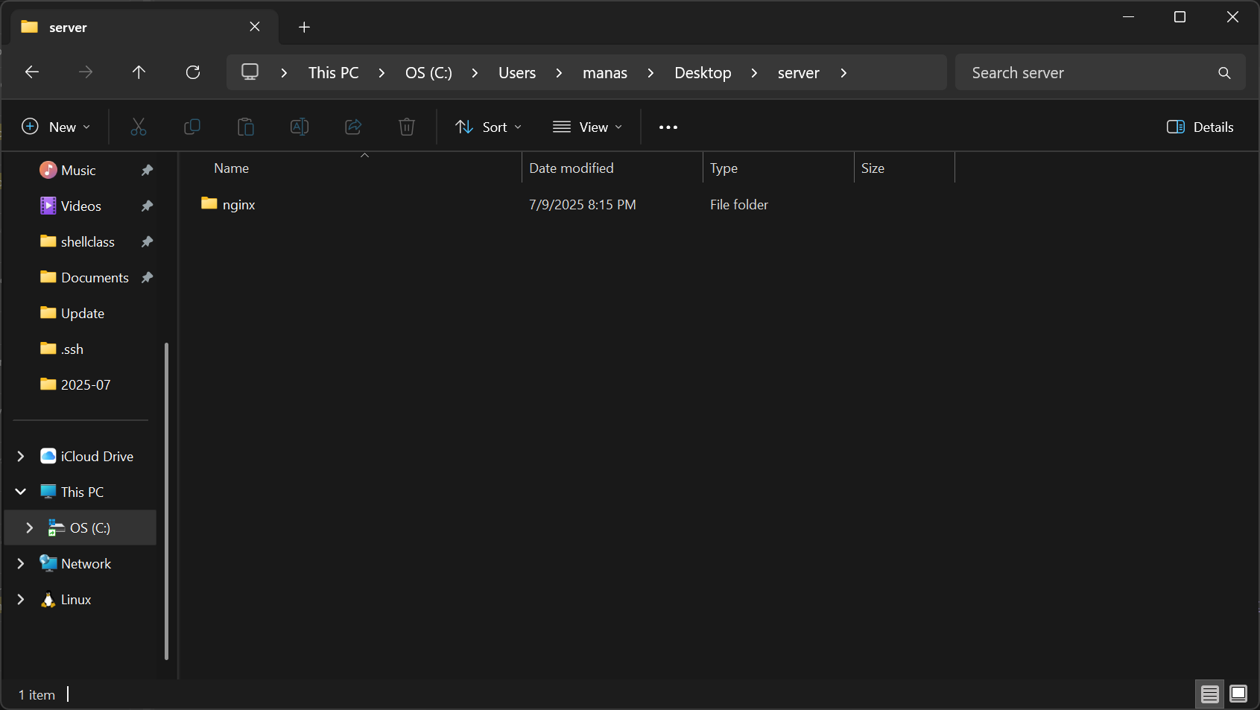This screenshot has width=1260, height=710.
Task: Close the server tab
Action: [x=255, y=27]
